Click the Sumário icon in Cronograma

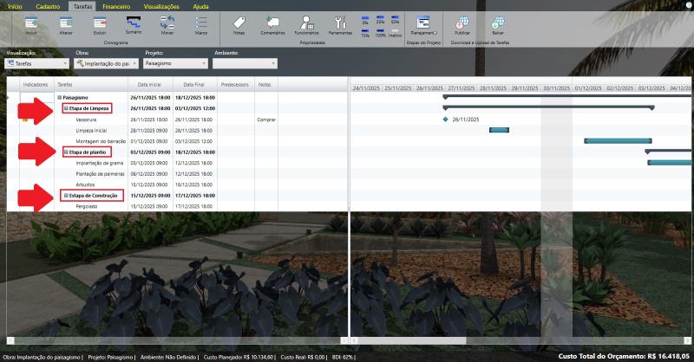pos(134,23)
